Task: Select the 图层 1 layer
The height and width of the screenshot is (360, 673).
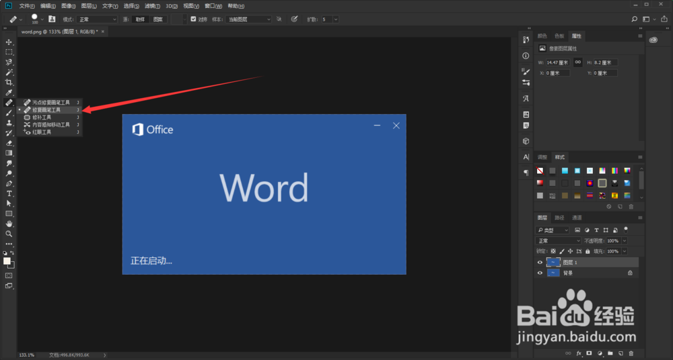Action: [586, 263]
